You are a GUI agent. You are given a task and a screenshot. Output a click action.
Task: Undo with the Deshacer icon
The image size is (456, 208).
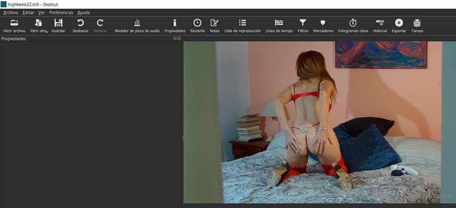pyautogui.click(x=80, y=26)
